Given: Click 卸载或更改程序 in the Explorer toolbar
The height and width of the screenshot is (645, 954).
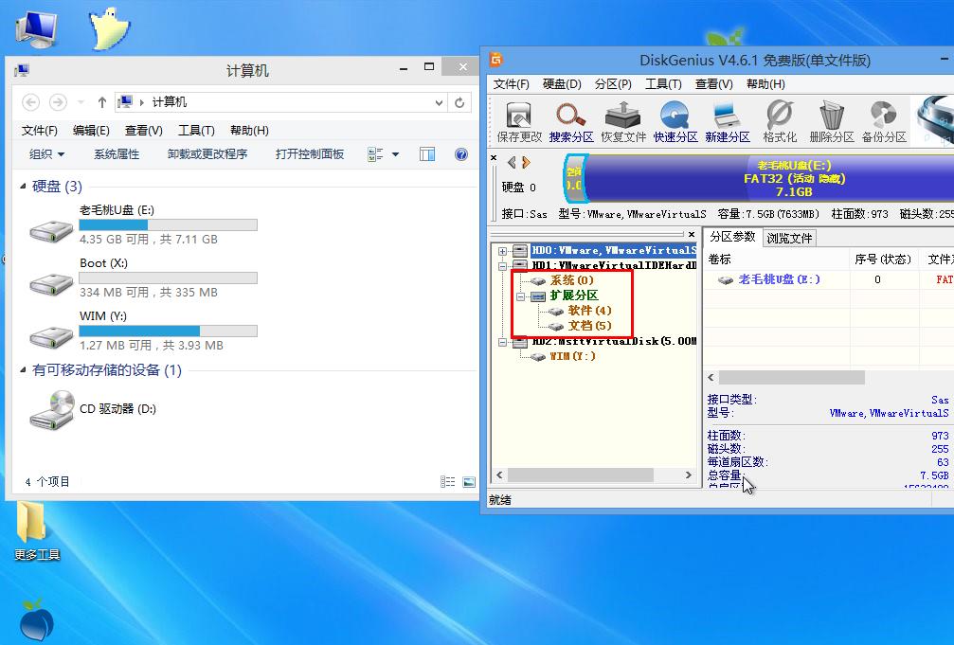Looking at the screenshot, I should [x=207, y=154].
